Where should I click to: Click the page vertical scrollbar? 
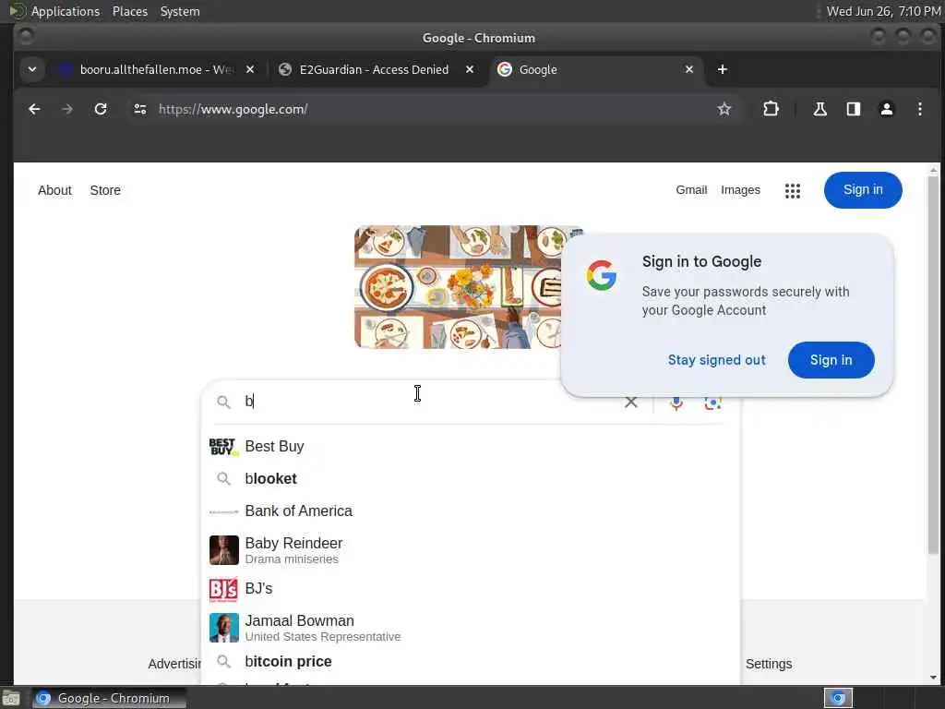click(933, 365)
